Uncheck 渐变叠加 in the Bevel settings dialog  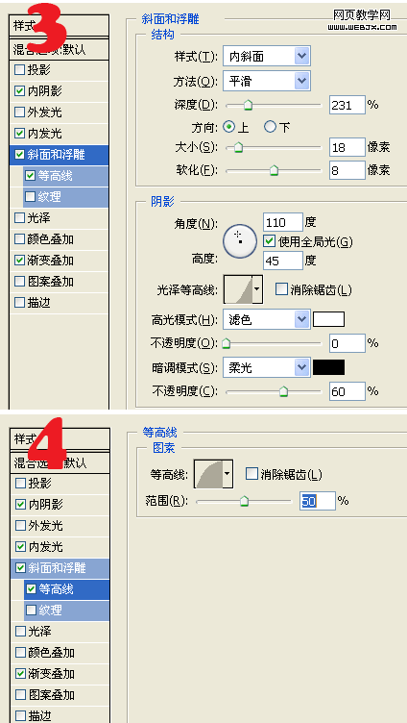click(x=19, y=260)
